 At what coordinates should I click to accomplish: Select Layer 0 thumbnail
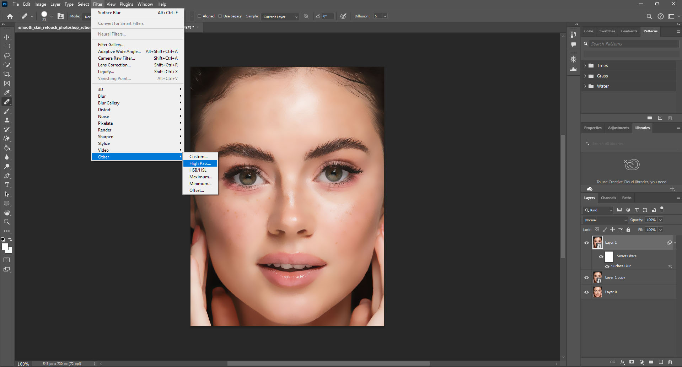[x=597, y=292]
